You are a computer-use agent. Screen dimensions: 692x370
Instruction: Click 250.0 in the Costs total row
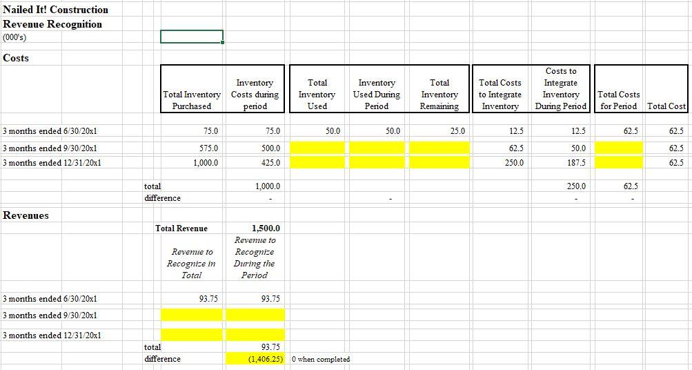point(577,186)
